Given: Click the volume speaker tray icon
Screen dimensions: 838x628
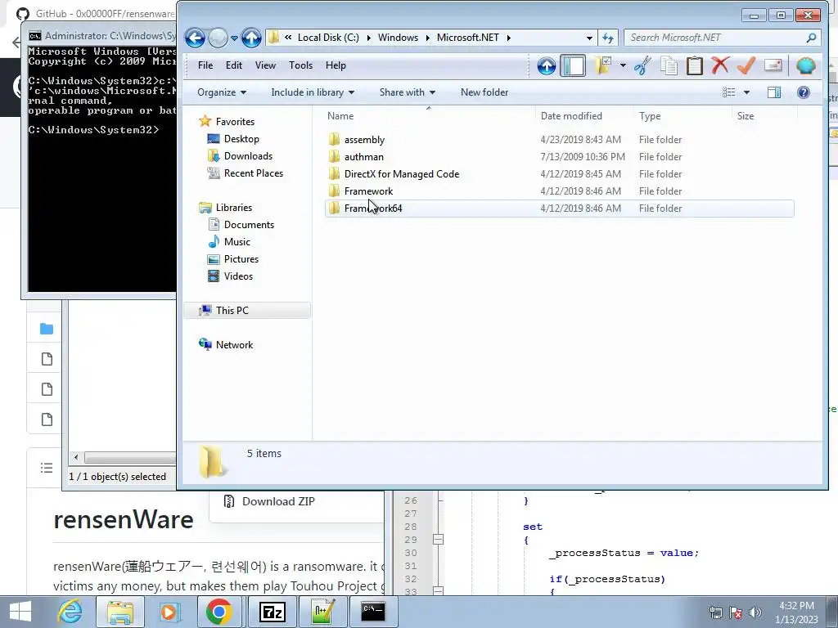Looking at the screenshot, I should pos(755,612).
